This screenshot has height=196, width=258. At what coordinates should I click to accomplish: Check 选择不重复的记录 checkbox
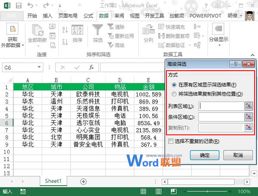coord(171,141)
